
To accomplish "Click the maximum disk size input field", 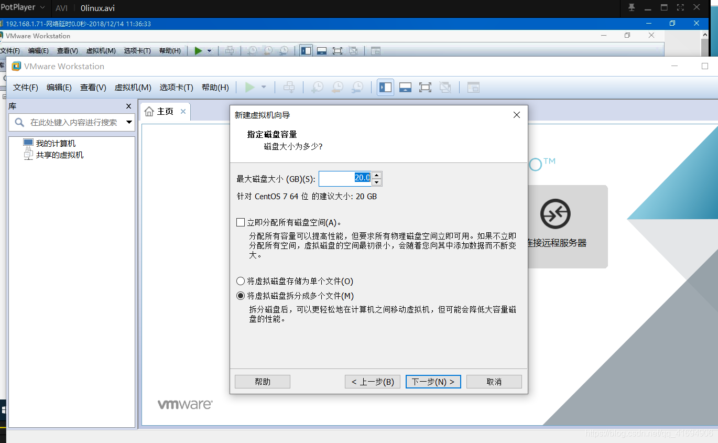I will click(345, 178).
